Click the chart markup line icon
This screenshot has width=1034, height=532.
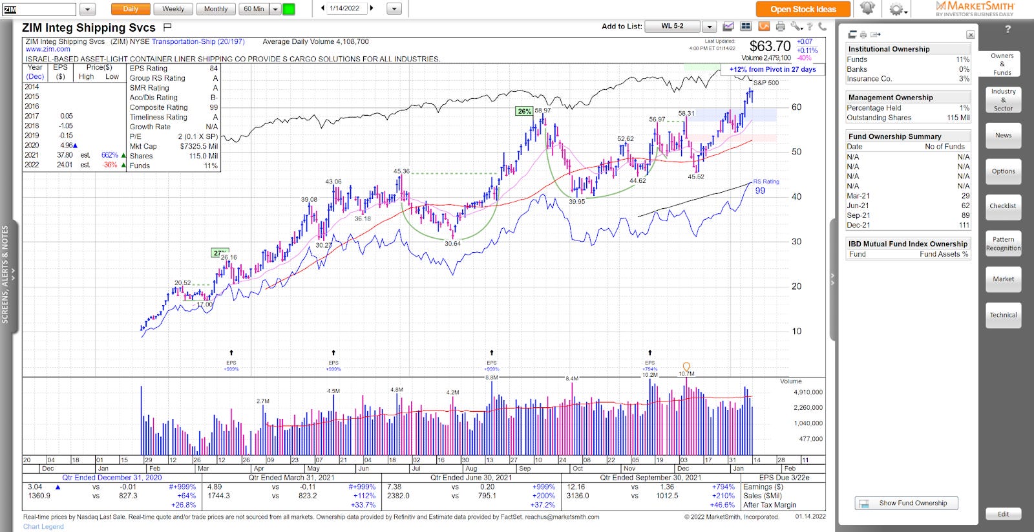728,27
